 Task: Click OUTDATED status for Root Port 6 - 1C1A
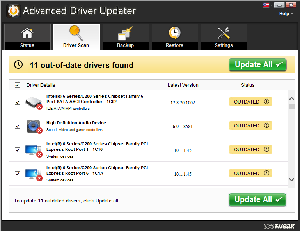(251, 173)
